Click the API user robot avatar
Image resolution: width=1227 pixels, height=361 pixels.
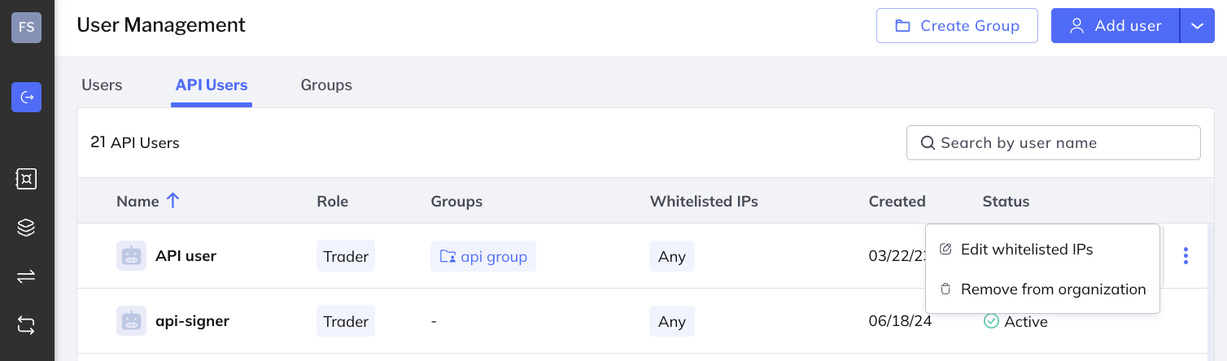coord(131,256)
